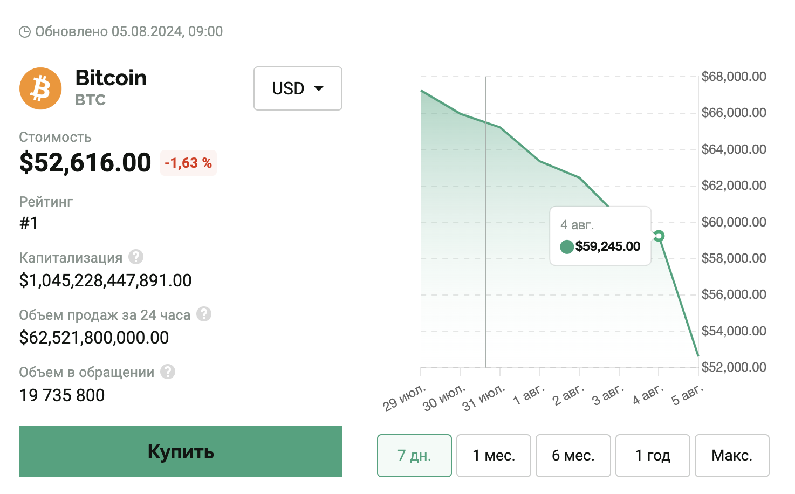Screen dimensions: 795x494
Task: Click the $60,000.00 axis label
Action: tap(734, 222)
